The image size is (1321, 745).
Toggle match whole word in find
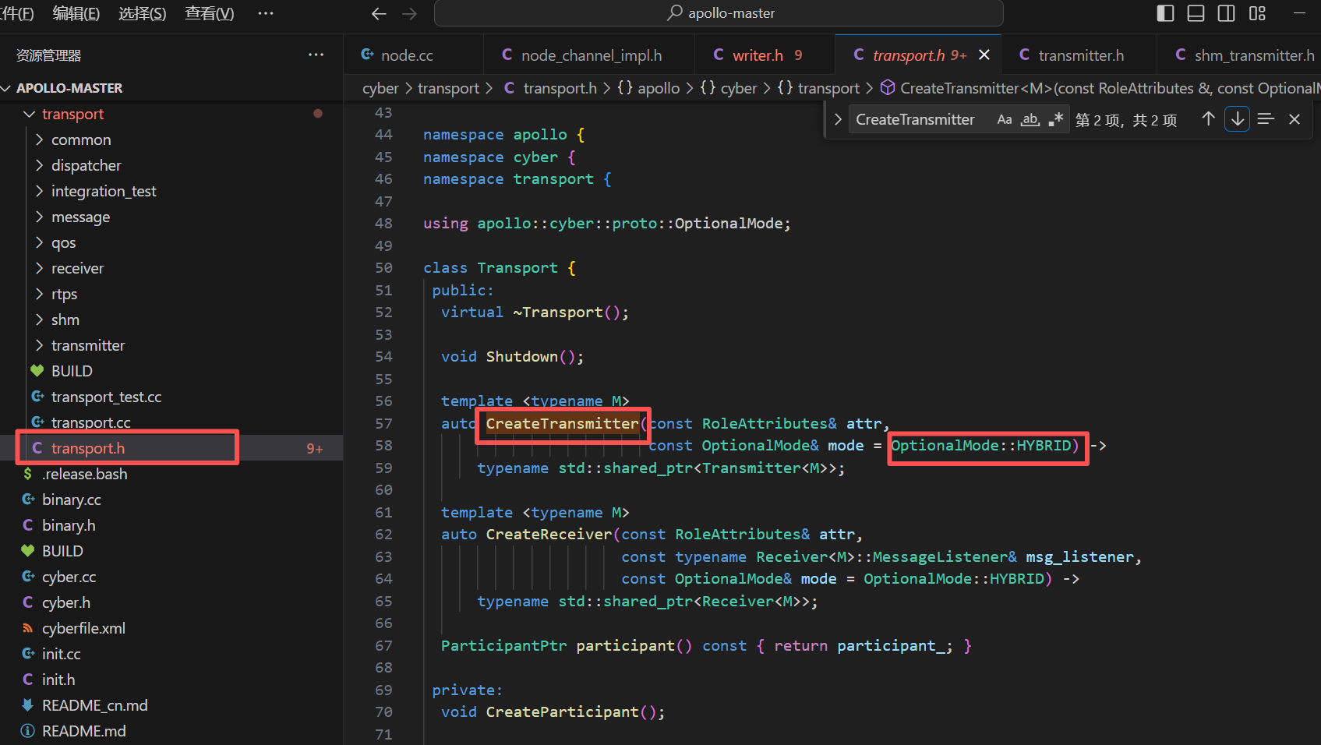coord(1030,119)
